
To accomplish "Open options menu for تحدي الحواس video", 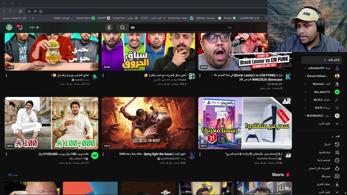I will coord(6,75).
